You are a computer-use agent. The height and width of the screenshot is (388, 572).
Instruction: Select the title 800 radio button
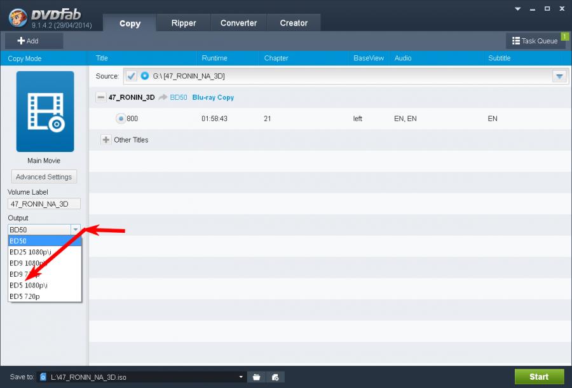tap(121, 118)
